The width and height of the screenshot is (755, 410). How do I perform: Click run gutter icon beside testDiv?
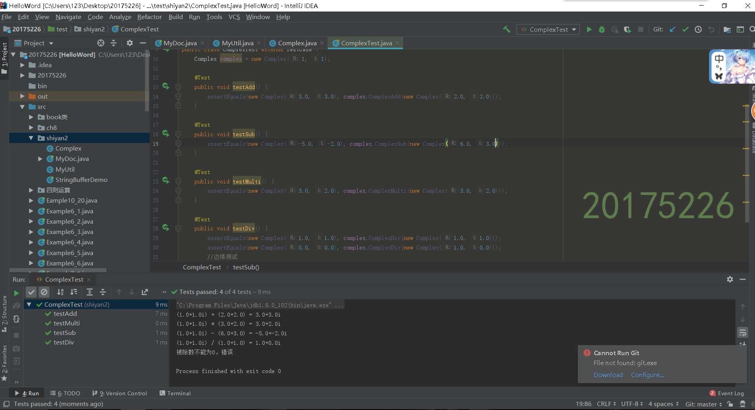tap(166, 228)
